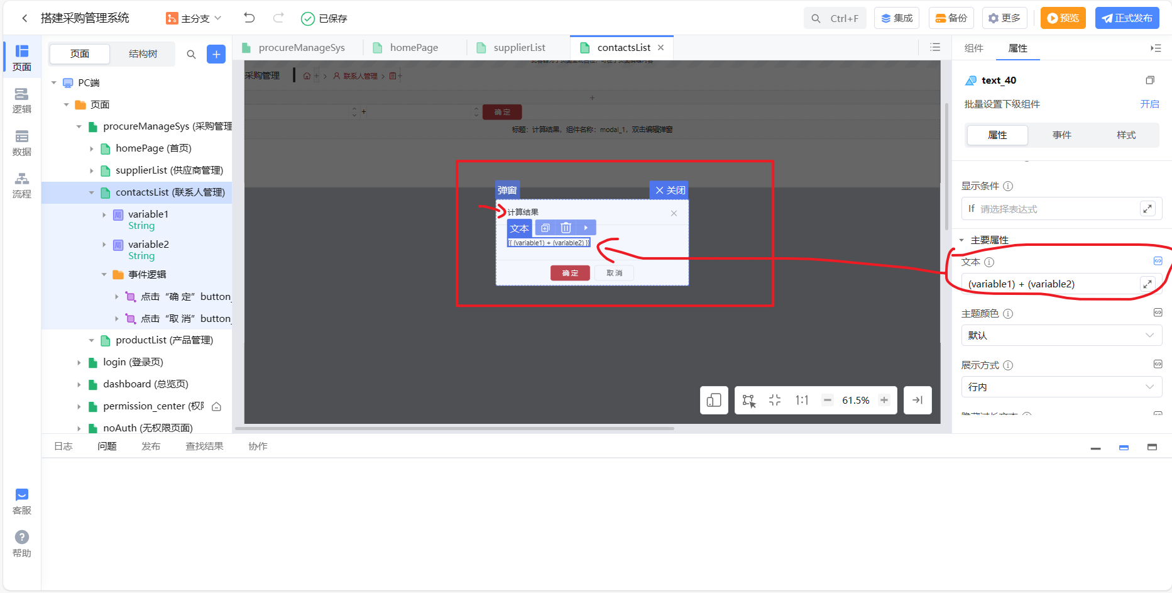The width and height of the screenshot is (1172, 593).
Task: Collapse procureManageSys tree node
Action: (79, 126)
